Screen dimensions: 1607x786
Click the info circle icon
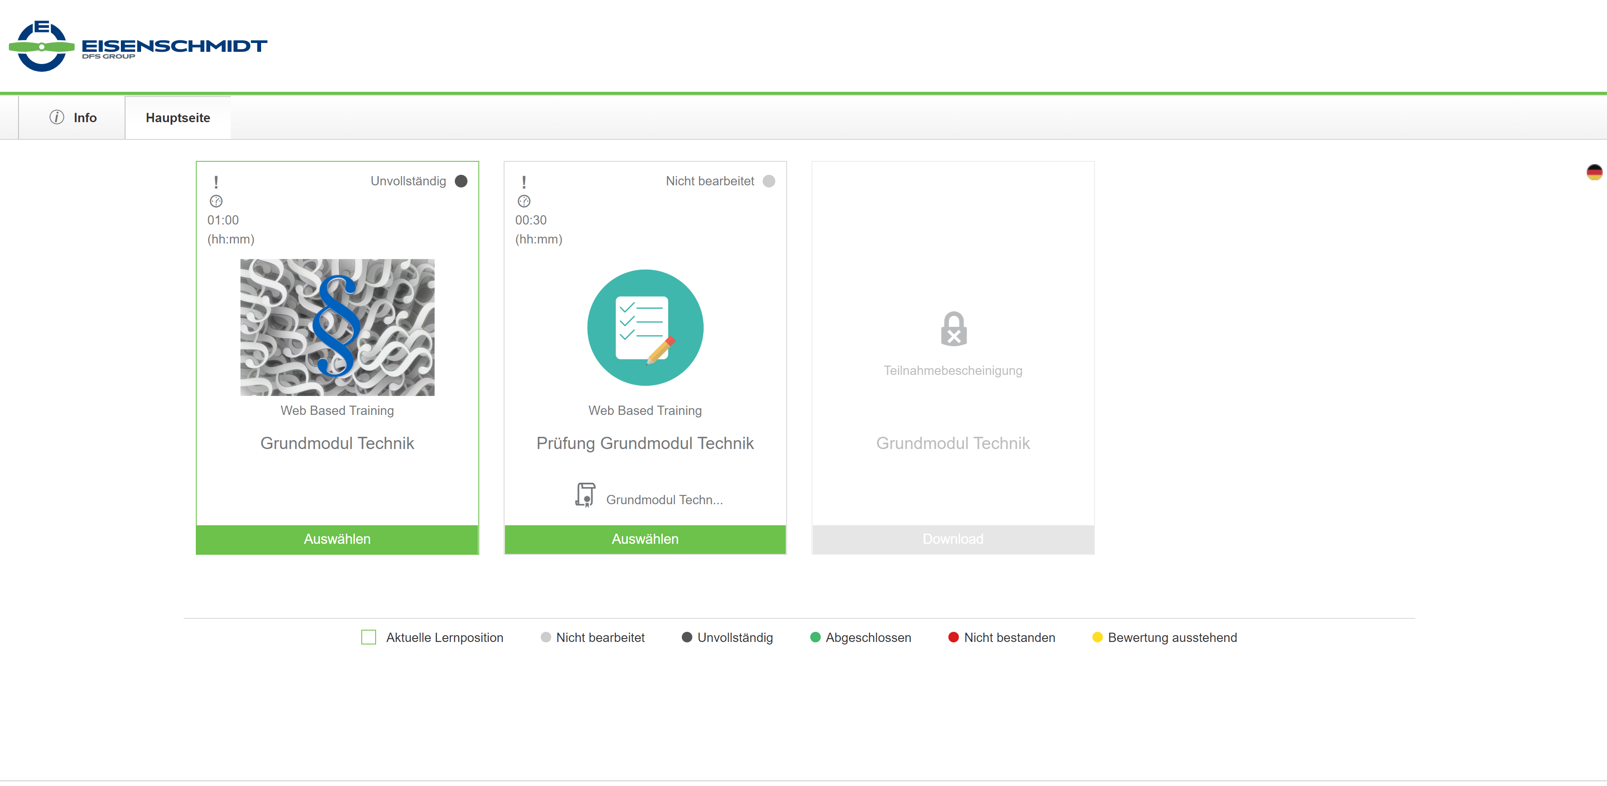[57, 117]
